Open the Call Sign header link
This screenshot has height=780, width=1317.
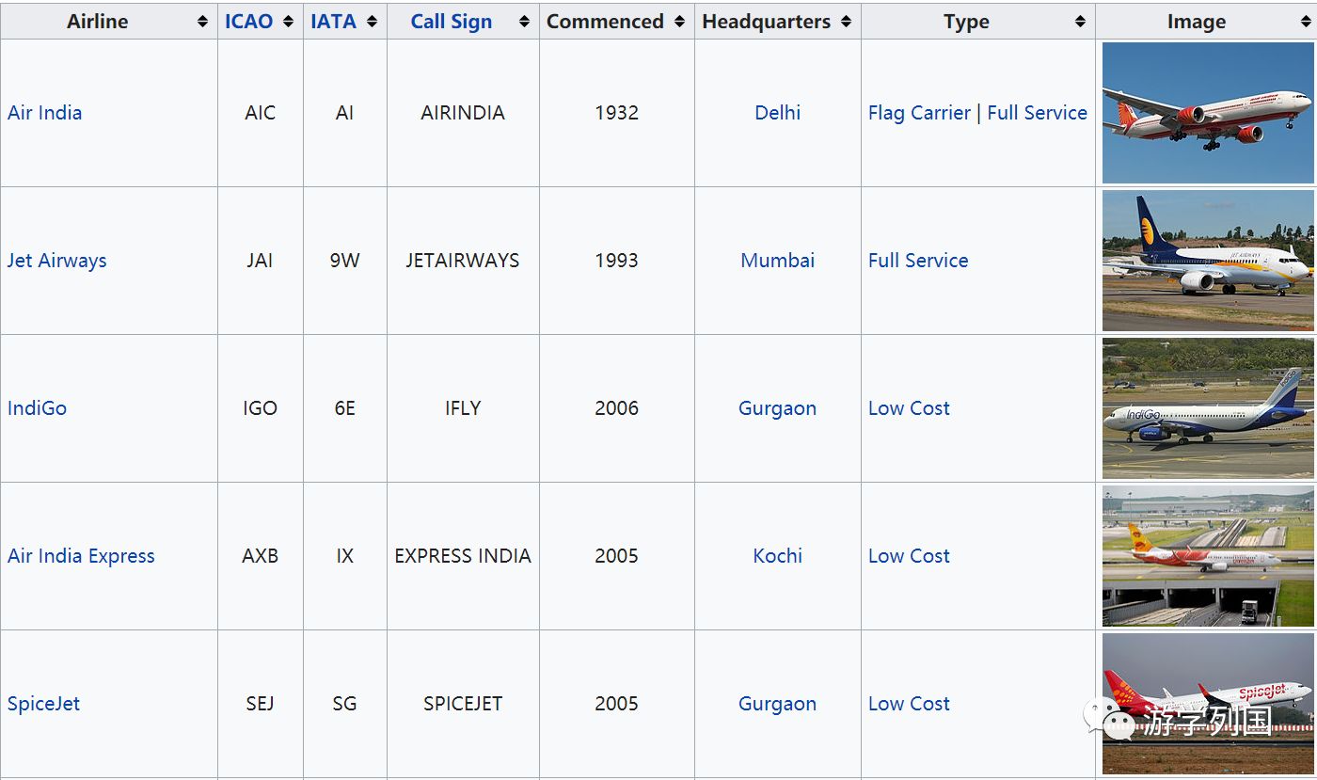(451, 22)
